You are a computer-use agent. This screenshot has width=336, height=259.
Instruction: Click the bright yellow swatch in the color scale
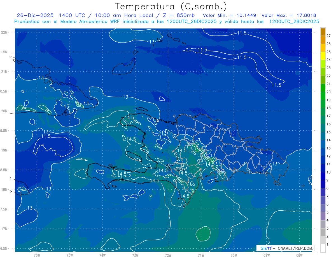pos(323,56)
